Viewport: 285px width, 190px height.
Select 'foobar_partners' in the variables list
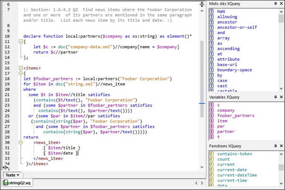(235, 115)
